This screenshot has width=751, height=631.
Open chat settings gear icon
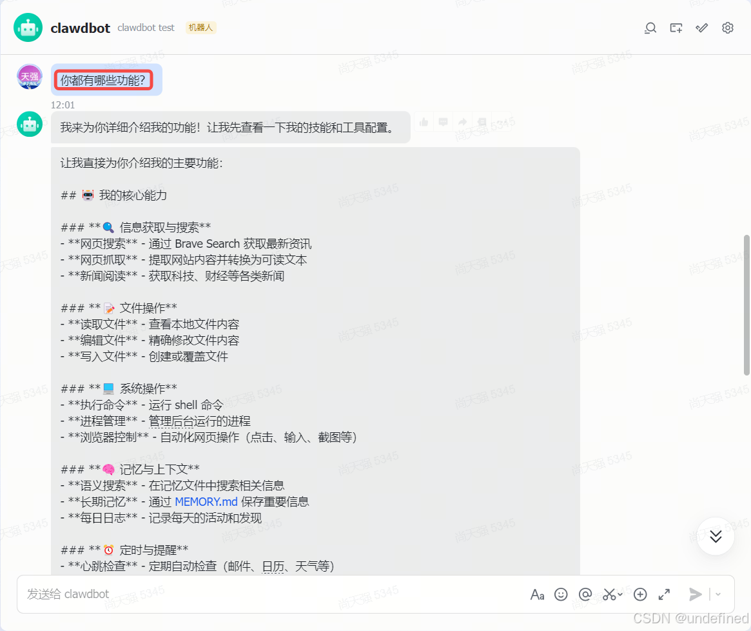pyautogui.click(x=728, y=28)
